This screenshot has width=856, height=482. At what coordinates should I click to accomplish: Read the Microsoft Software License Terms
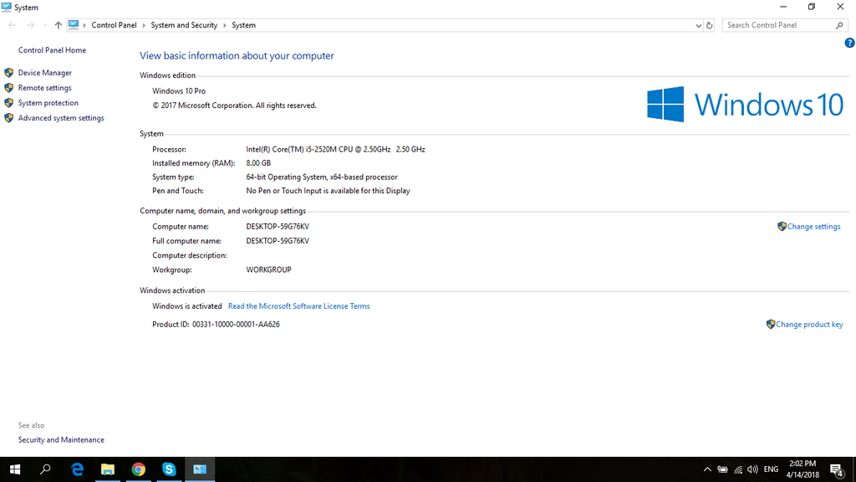click(x=298, y=306)
